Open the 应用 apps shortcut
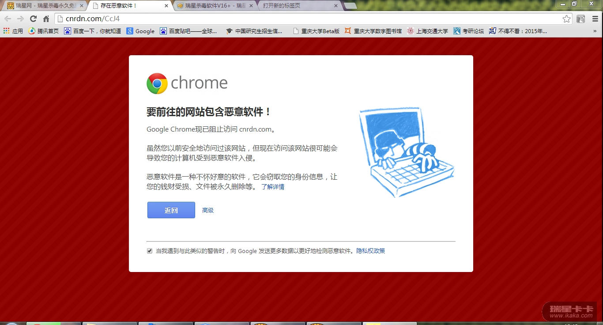 tap(13, 31)
